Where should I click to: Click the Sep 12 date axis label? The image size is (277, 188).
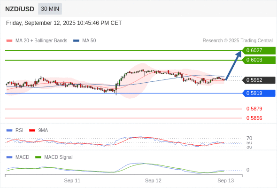[x=153, y=180]
